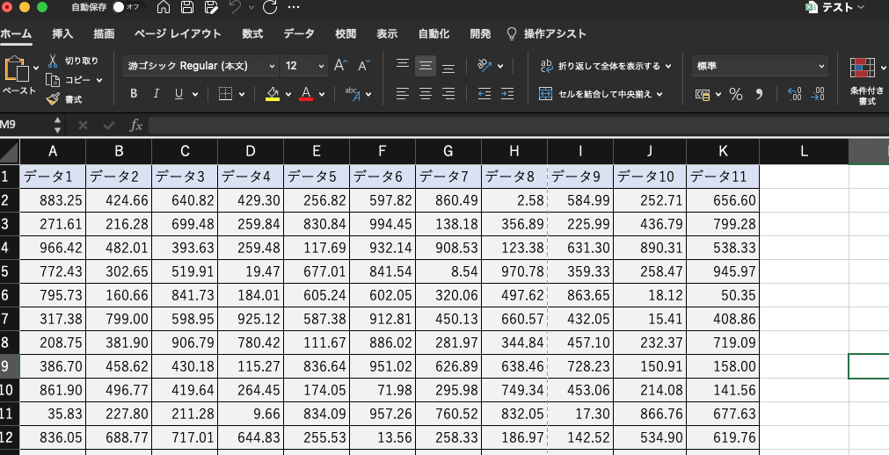
Task: Click セルを結合して中央揃え merge button
Action: (x=601, y=94)
